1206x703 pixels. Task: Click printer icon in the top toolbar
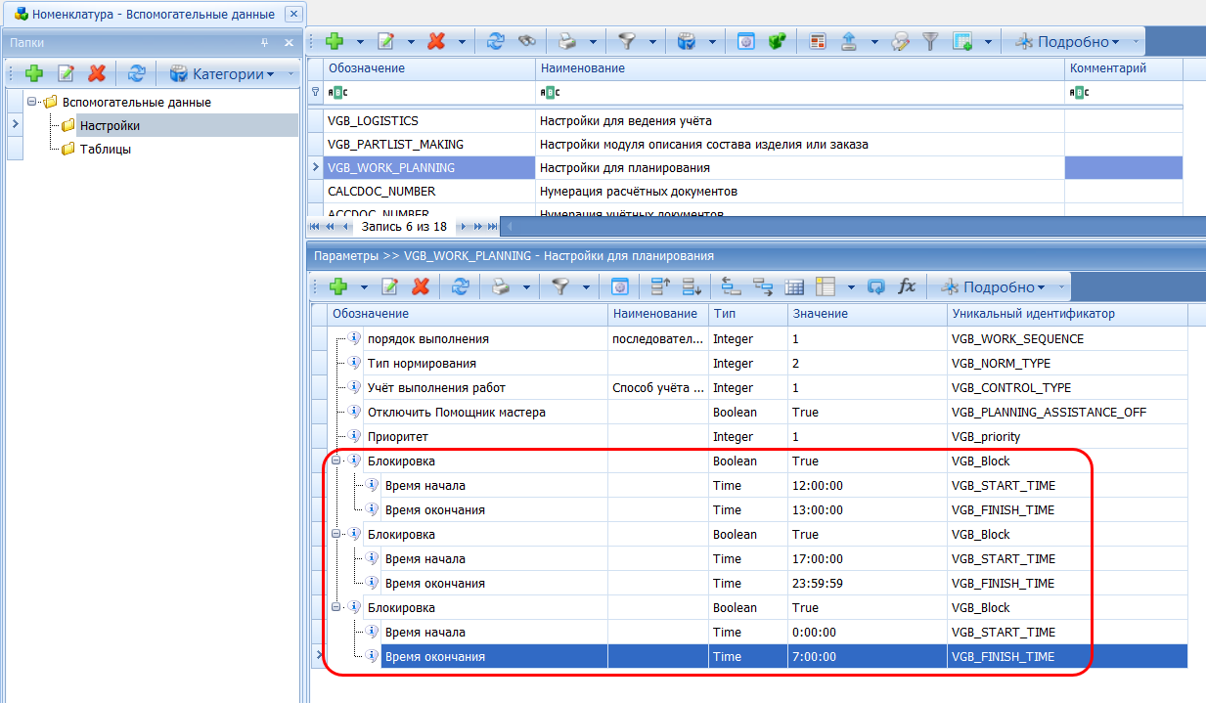pyautogui.click(x=567, y=41)
